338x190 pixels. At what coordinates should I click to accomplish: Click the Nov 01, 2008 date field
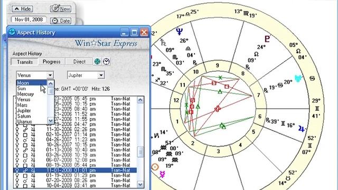point(29,20)
